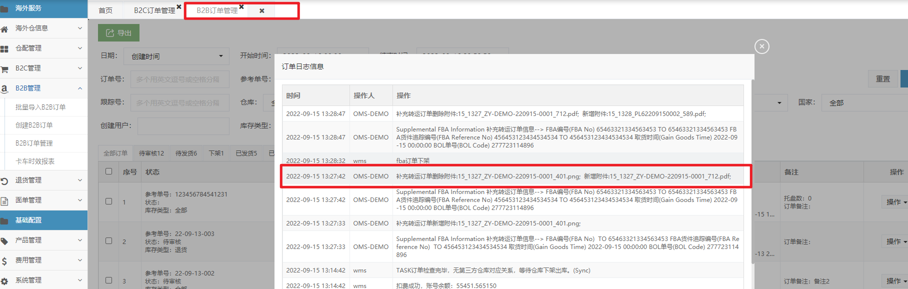The height and width of the screenshot is (289, 908).
Task: Show the 待审核12 status tab
Action: coord(151,153)
